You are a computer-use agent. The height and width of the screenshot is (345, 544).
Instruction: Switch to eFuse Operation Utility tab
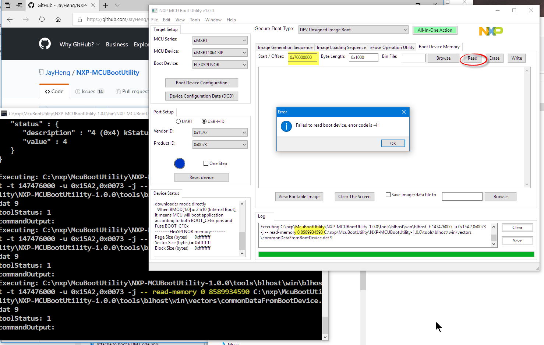392,47
